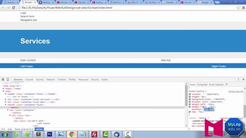
Task: Toggle the margin-left property checkbox
Action: (190, 104)
